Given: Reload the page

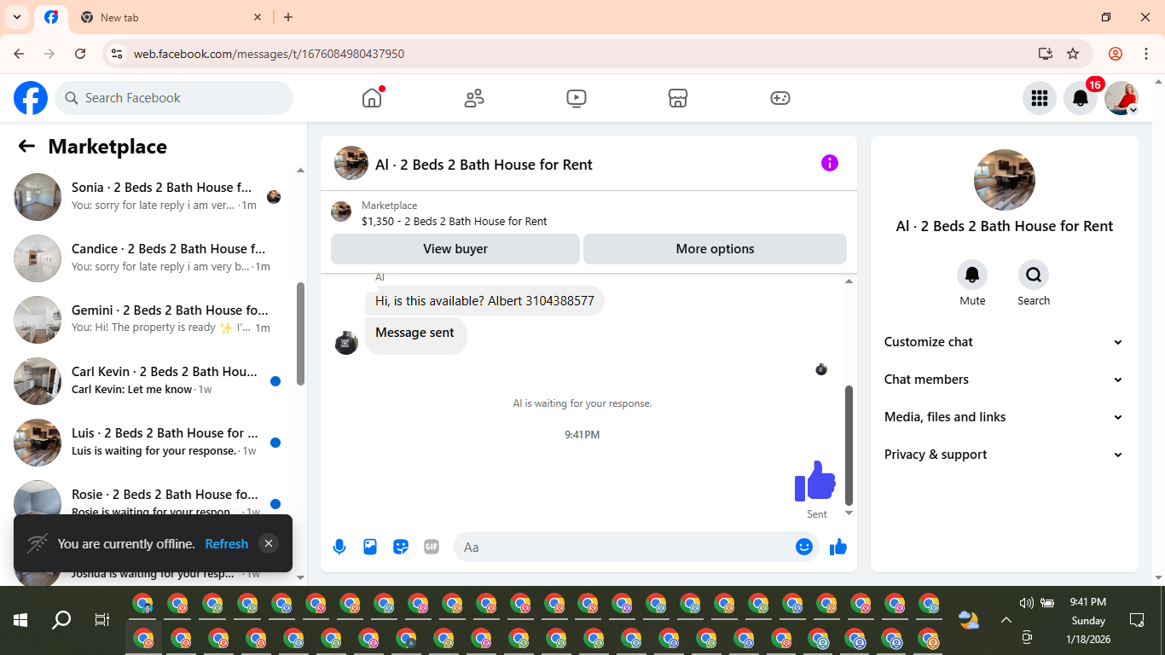Looking at the screenshot, I should pyautogui.click(x=80, y=54).
